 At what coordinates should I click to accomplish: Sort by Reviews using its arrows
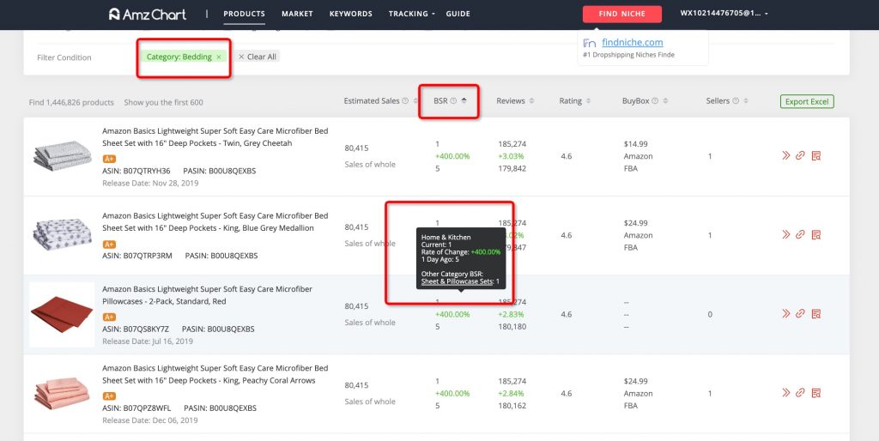(x=531, y=101)
